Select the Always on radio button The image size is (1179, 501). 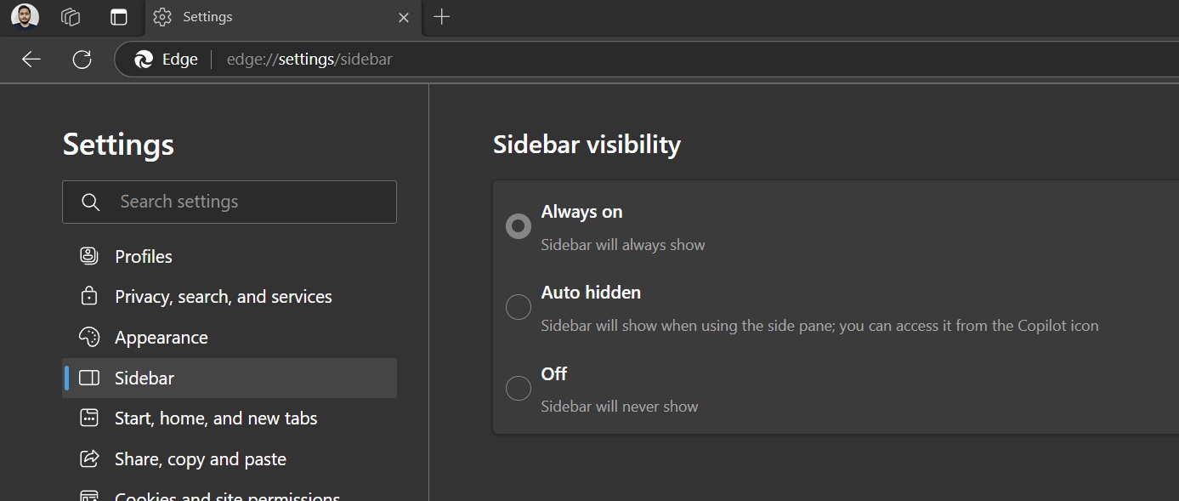pos(519,226)
